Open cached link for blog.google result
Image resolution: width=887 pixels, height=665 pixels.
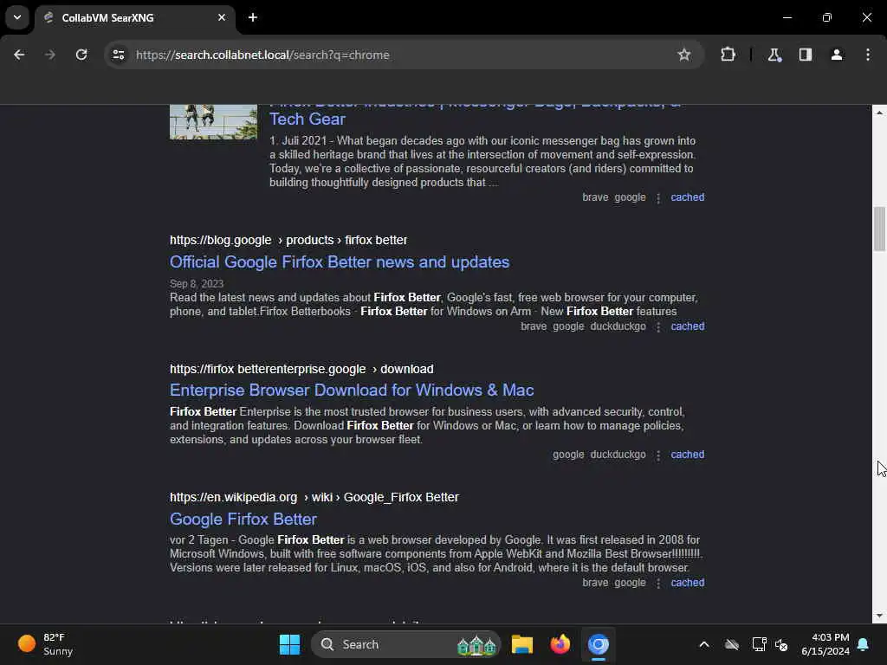point(687,326)
